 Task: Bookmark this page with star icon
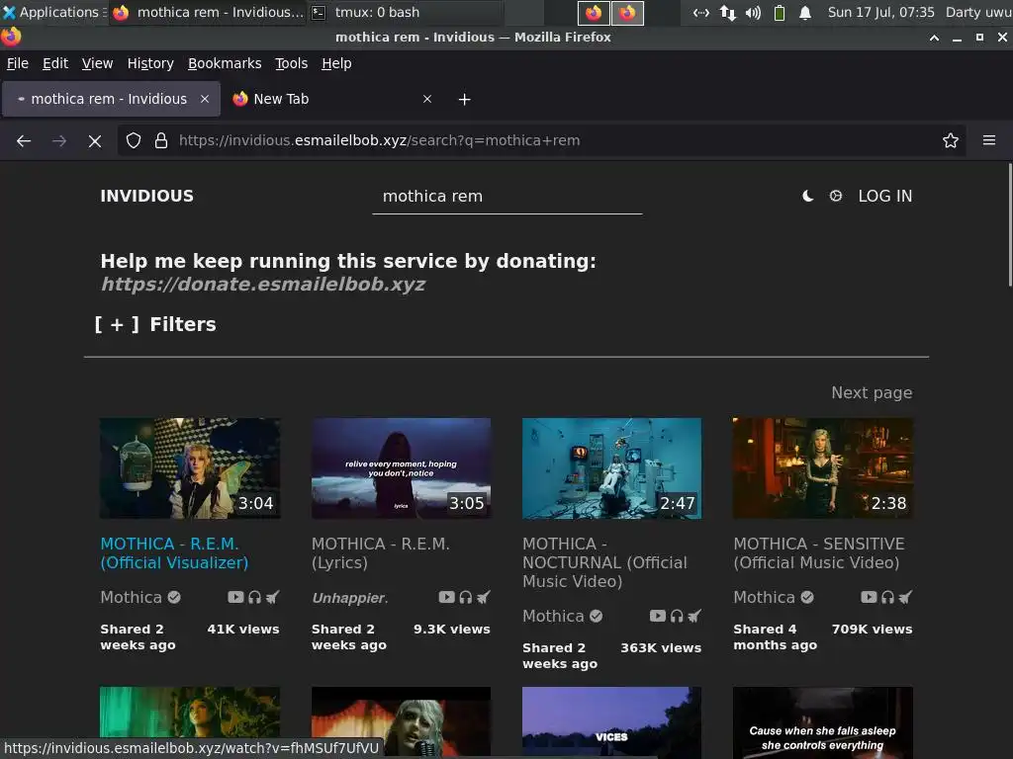pos(951,140)
